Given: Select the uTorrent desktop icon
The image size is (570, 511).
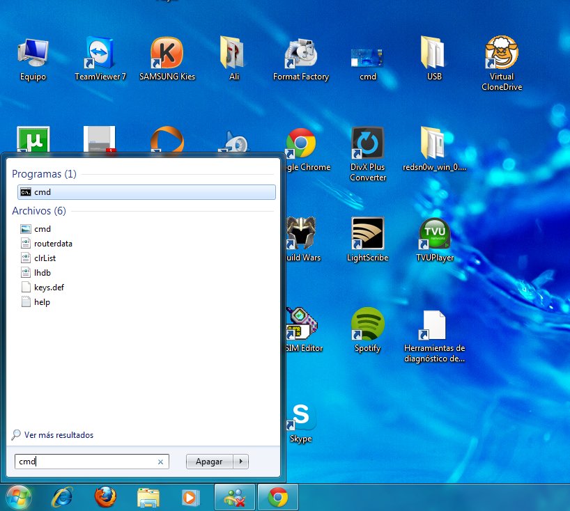Looking at the screenshot, I should coord(33,140).
